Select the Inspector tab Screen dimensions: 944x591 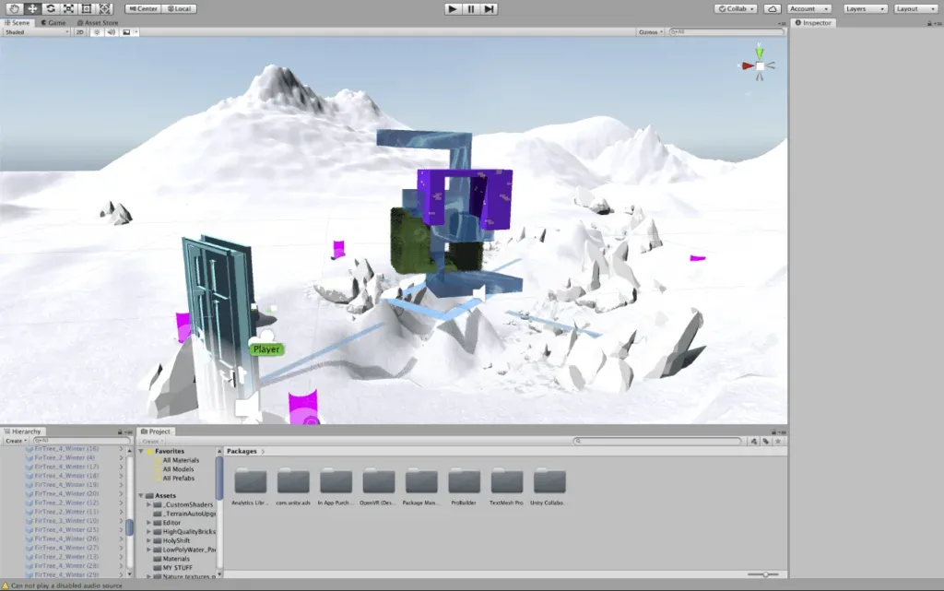(x=813, y=22)
